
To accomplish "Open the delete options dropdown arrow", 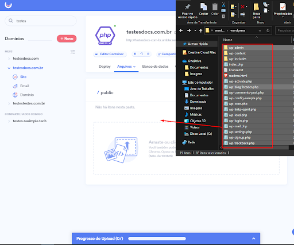I will coord(246,7).
